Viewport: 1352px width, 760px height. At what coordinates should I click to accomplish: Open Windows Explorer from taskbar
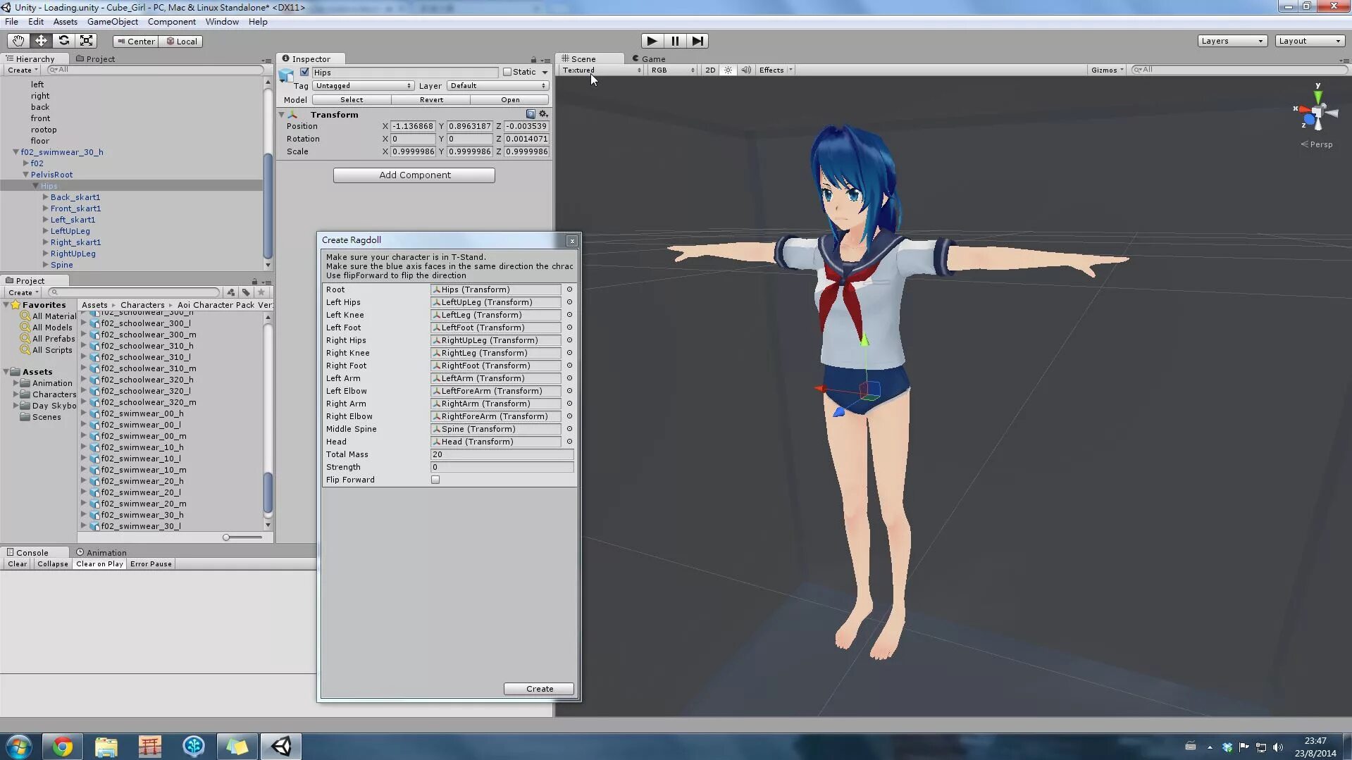[106, 747]
